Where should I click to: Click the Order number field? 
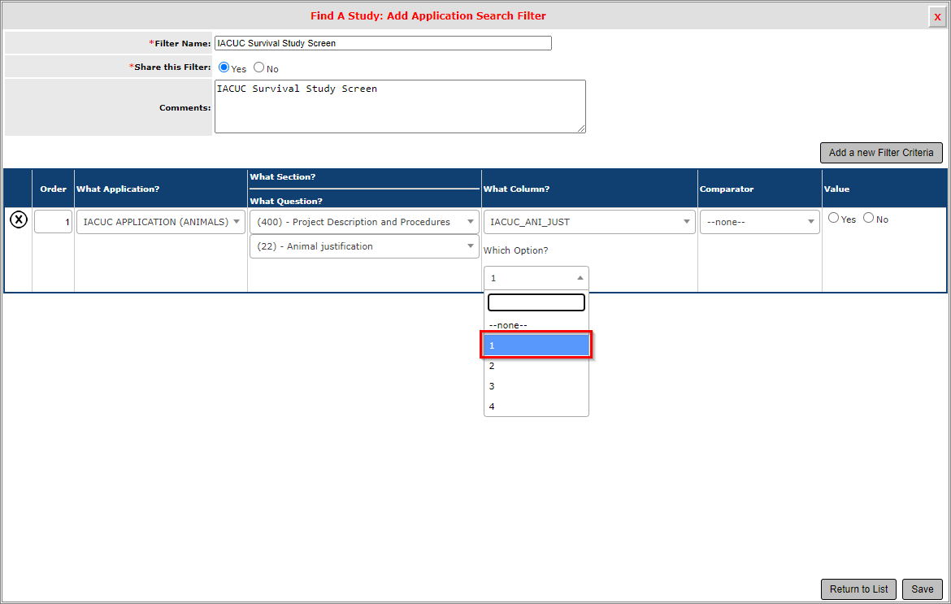click(54, 222)
